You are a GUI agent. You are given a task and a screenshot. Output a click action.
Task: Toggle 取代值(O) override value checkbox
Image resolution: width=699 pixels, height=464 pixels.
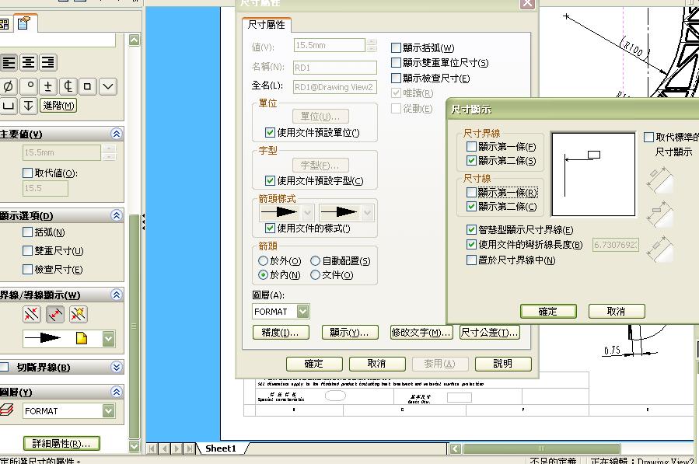28,173
